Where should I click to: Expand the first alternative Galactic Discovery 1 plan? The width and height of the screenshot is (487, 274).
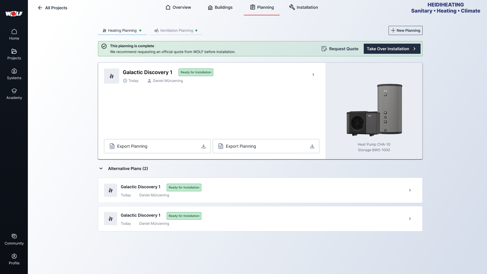tap(410, 190)
